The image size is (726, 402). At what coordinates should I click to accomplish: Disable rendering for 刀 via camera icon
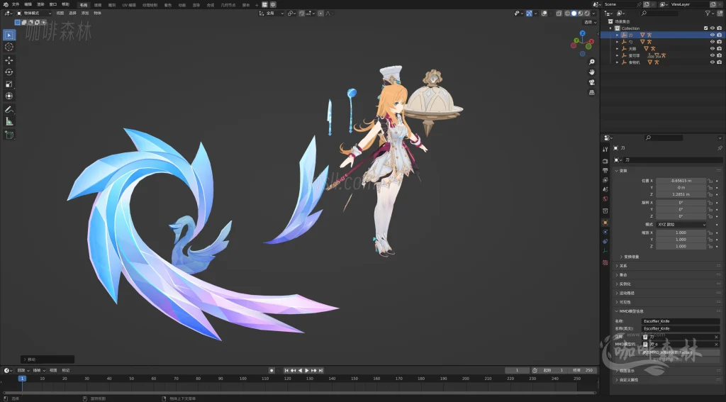tap(719, 35)
